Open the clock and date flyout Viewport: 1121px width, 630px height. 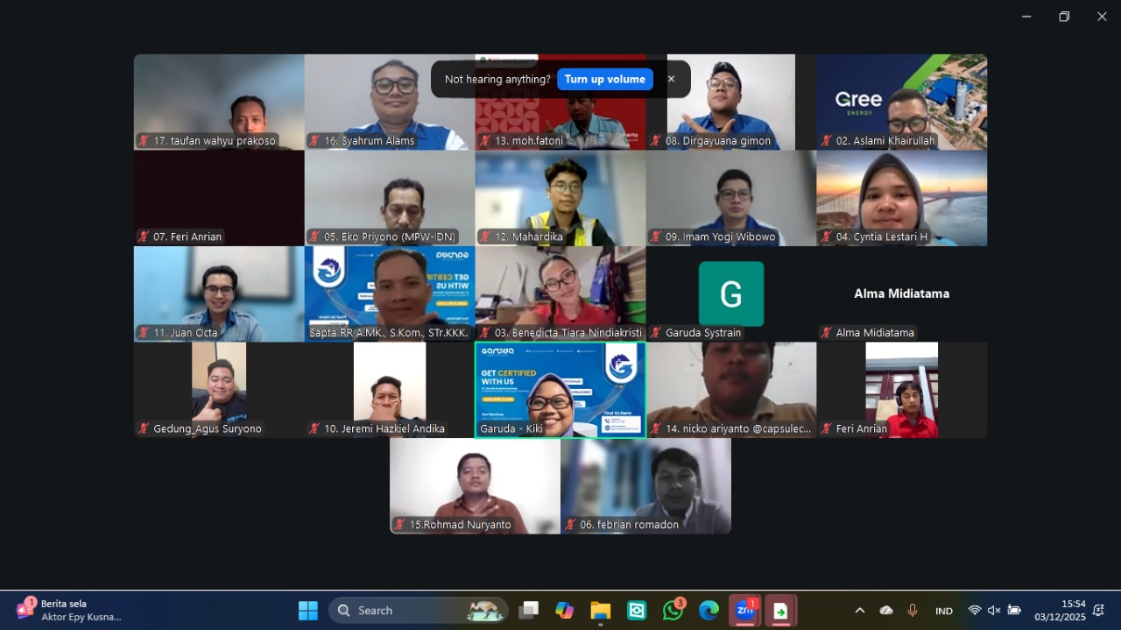tap(1060, 611)
